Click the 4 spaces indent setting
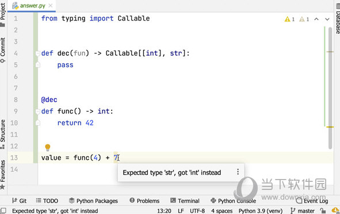Screen dimensions: 340x214 (222, 211)
